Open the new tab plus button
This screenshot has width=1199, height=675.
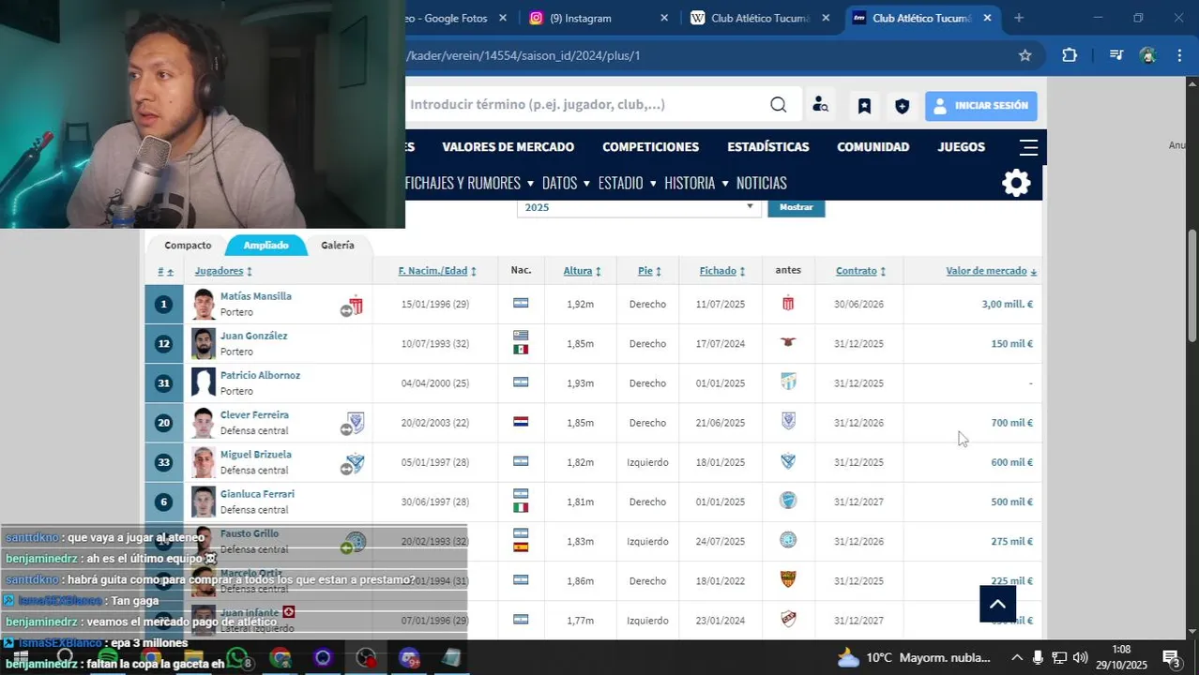click(x=1019, y=18)
